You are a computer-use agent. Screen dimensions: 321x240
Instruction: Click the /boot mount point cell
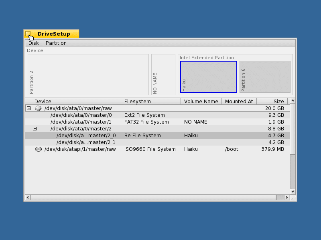(232, 149)
